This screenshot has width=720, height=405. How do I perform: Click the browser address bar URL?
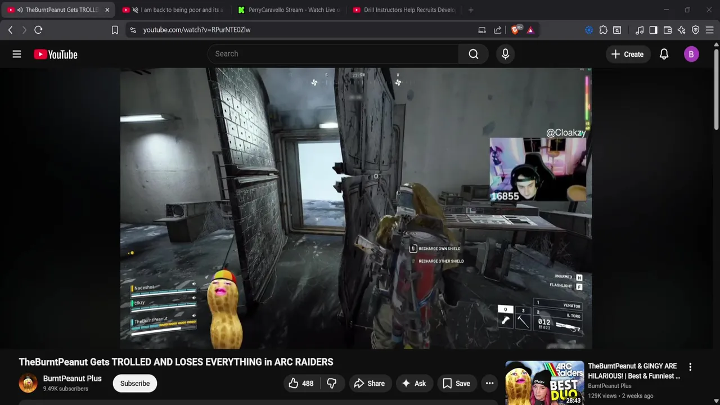pyautogui.click(x=197, y=30)
